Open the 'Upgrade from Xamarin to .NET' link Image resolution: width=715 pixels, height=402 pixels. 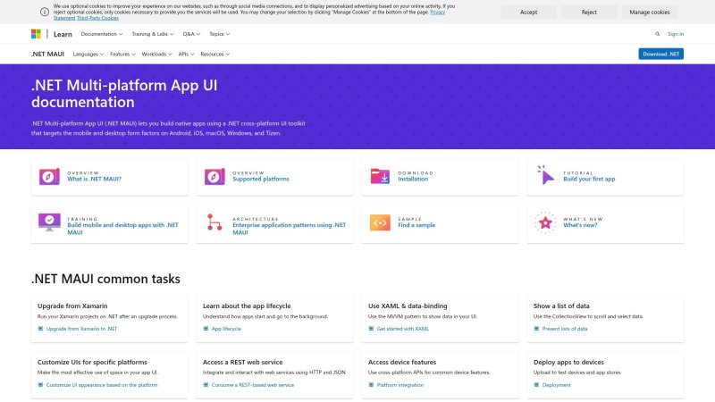80,329
